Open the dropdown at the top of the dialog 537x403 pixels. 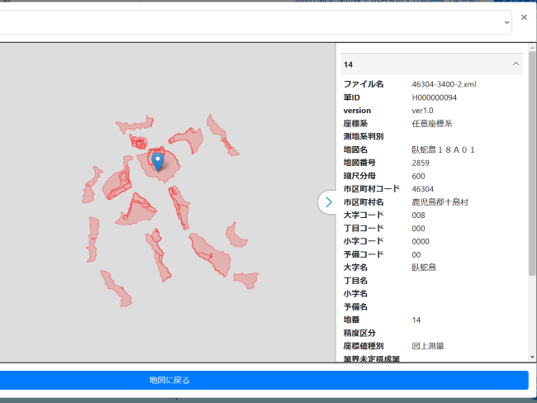(506, 23)
